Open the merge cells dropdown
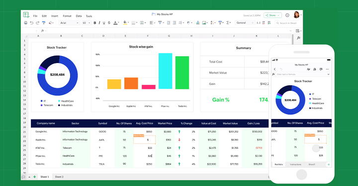The width and height of the screenshot is (358, 186). coord(143,23)
